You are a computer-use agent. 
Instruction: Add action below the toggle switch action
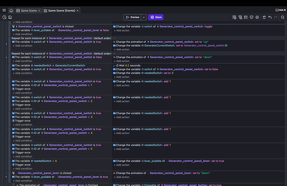[122, 30]
